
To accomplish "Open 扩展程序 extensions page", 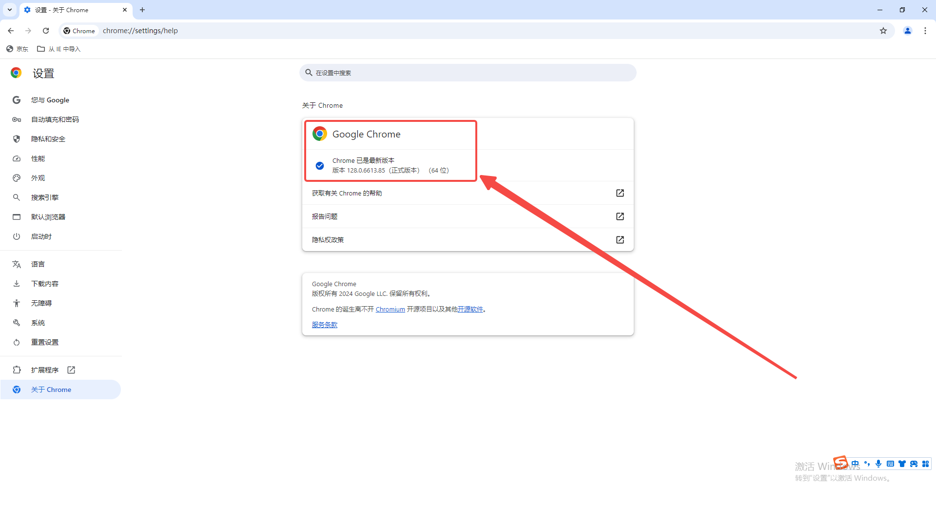I will click(x=60, y=370).
